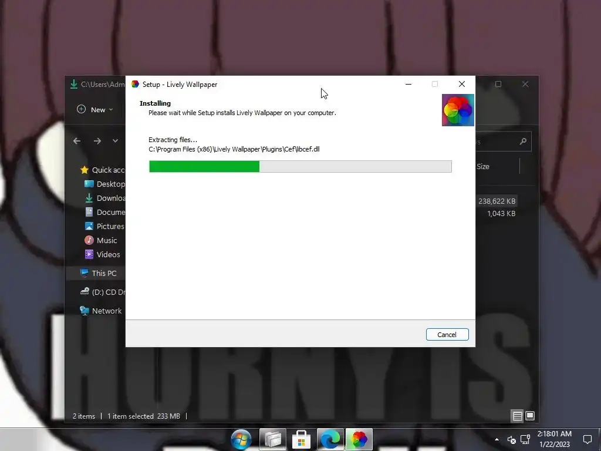Select the 238,622 KB file row
Viewport: 601px width, 451px height.
coord(497,201)
